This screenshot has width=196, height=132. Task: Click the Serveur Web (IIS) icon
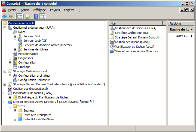(20, 41)
